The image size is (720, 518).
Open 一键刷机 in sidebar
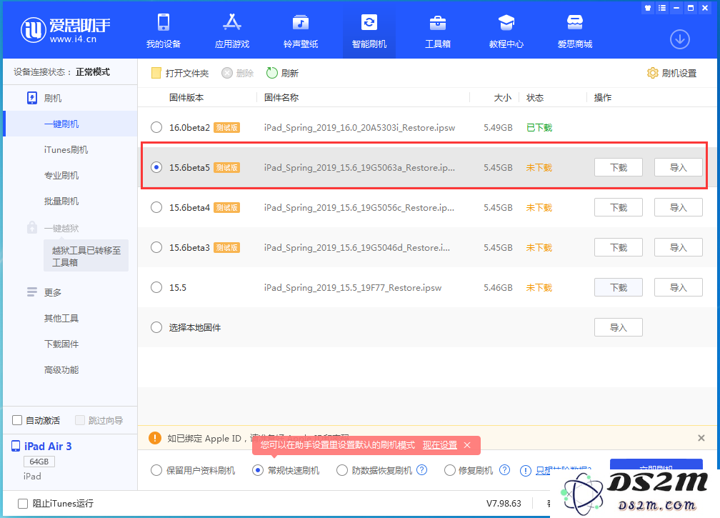(x=70, y=124)
